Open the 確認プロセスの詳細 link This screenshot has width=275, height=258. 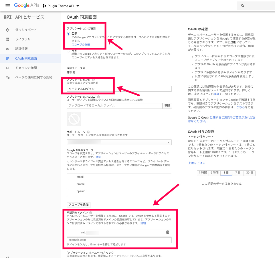[x=216, y=94]
